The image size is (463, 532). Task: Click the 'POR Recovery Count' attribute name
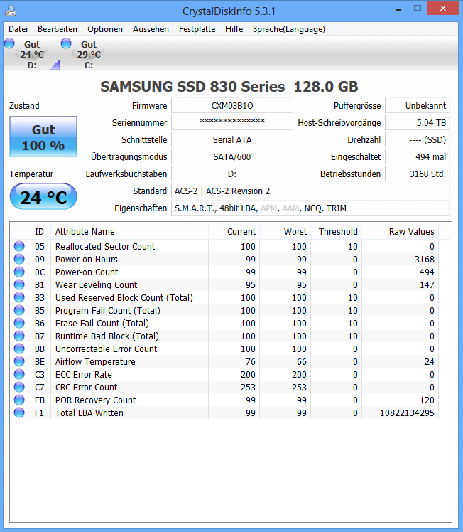(x=96, y=400)
